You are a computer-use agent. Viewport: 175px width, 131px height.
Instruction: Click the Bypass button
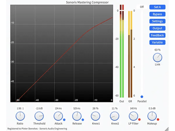click(157, 14)
